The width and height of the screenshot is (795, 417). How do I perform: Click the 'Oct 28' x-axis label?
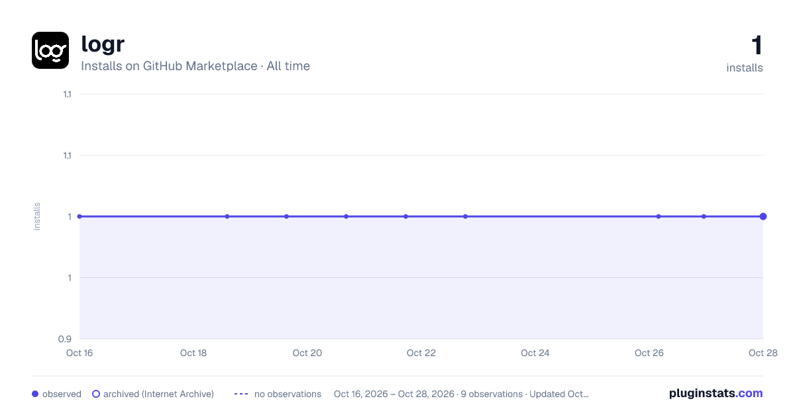click(763, 353)
